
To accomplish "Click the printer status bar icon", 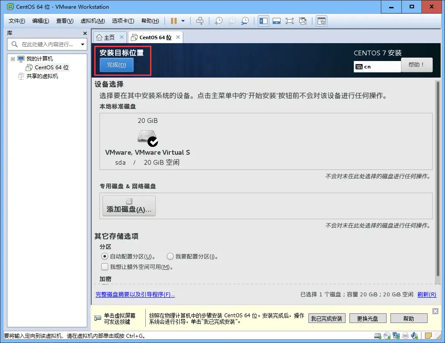I will (x=405, y=336).
